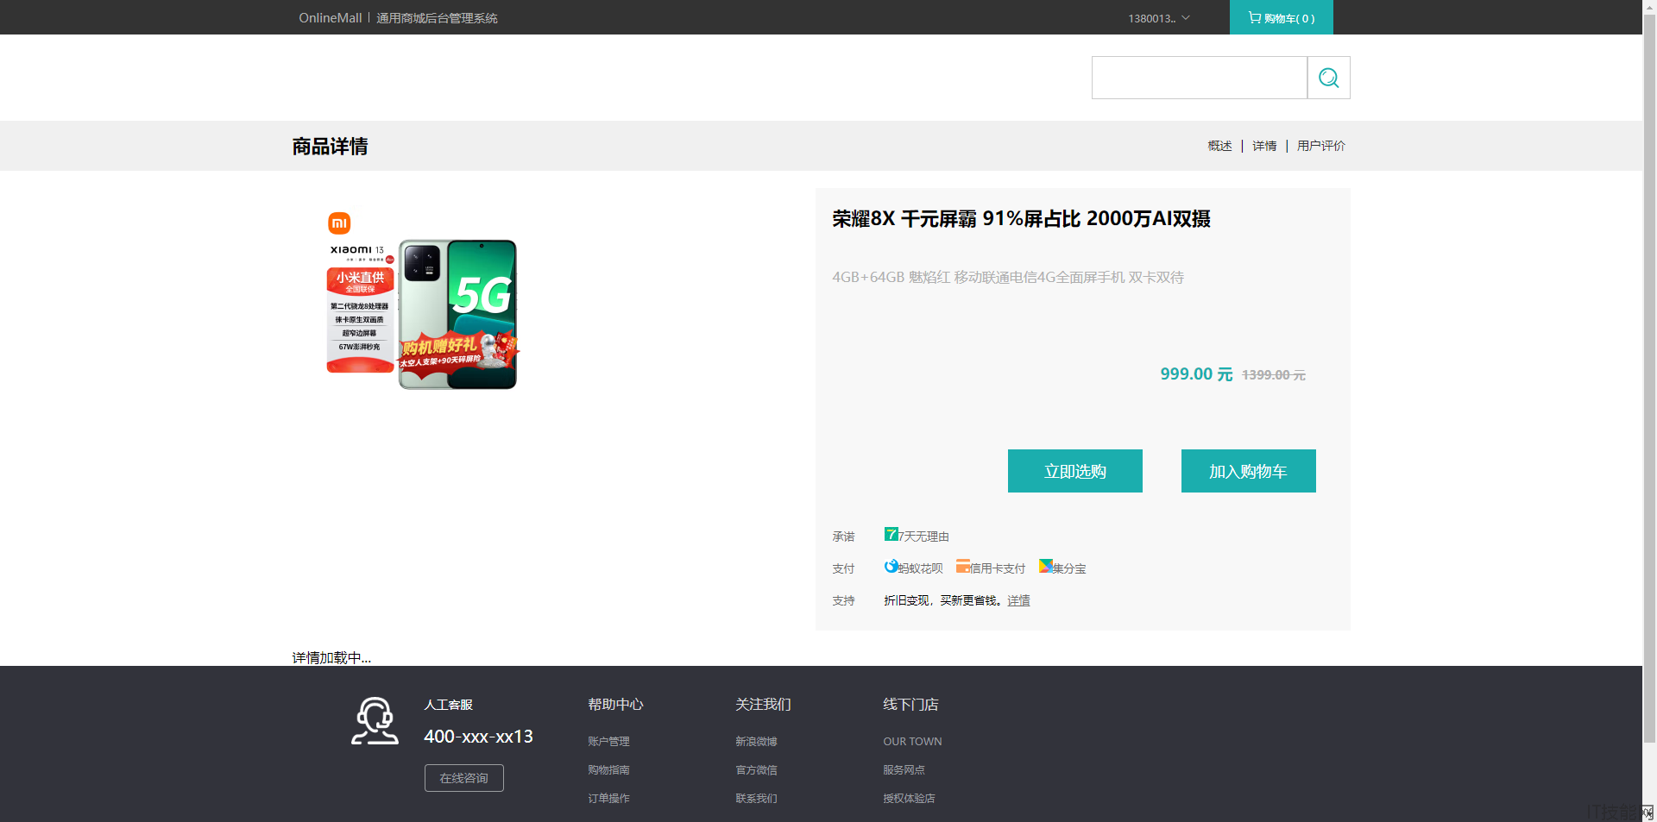Open the 服务网点 store link
The image size is (1657, 822).
904,770
